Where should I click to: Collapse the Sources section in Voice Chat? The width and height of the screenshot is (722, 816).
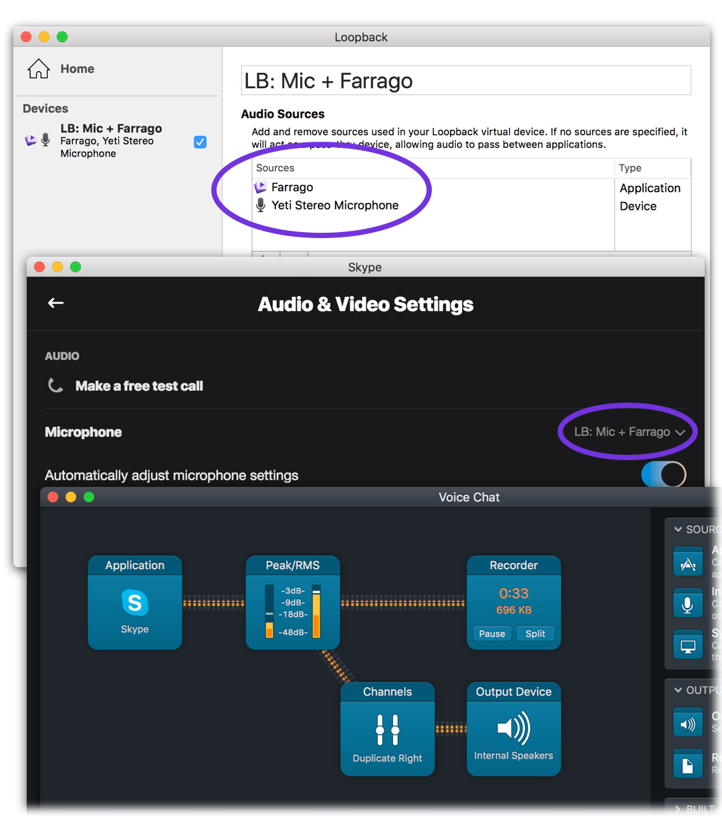coord(678,530)
